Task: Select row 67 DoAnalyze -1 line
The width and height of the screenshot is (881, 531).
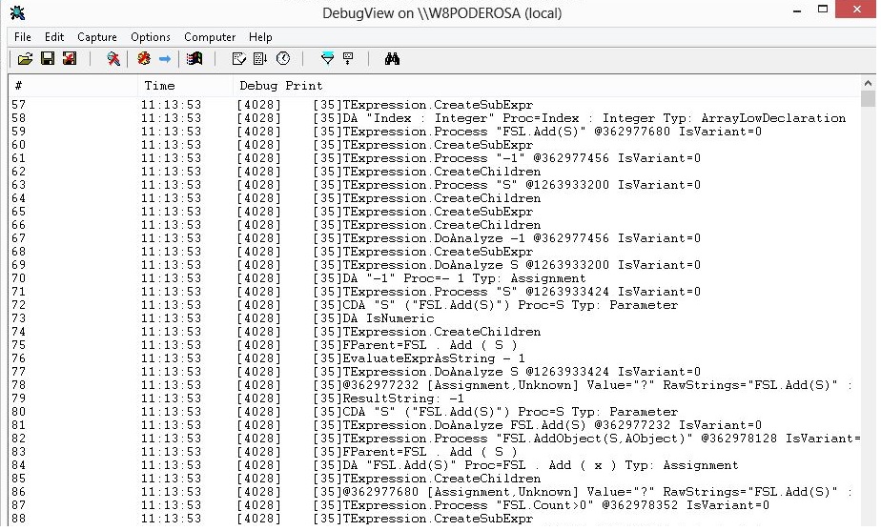Action: [435, 238]
